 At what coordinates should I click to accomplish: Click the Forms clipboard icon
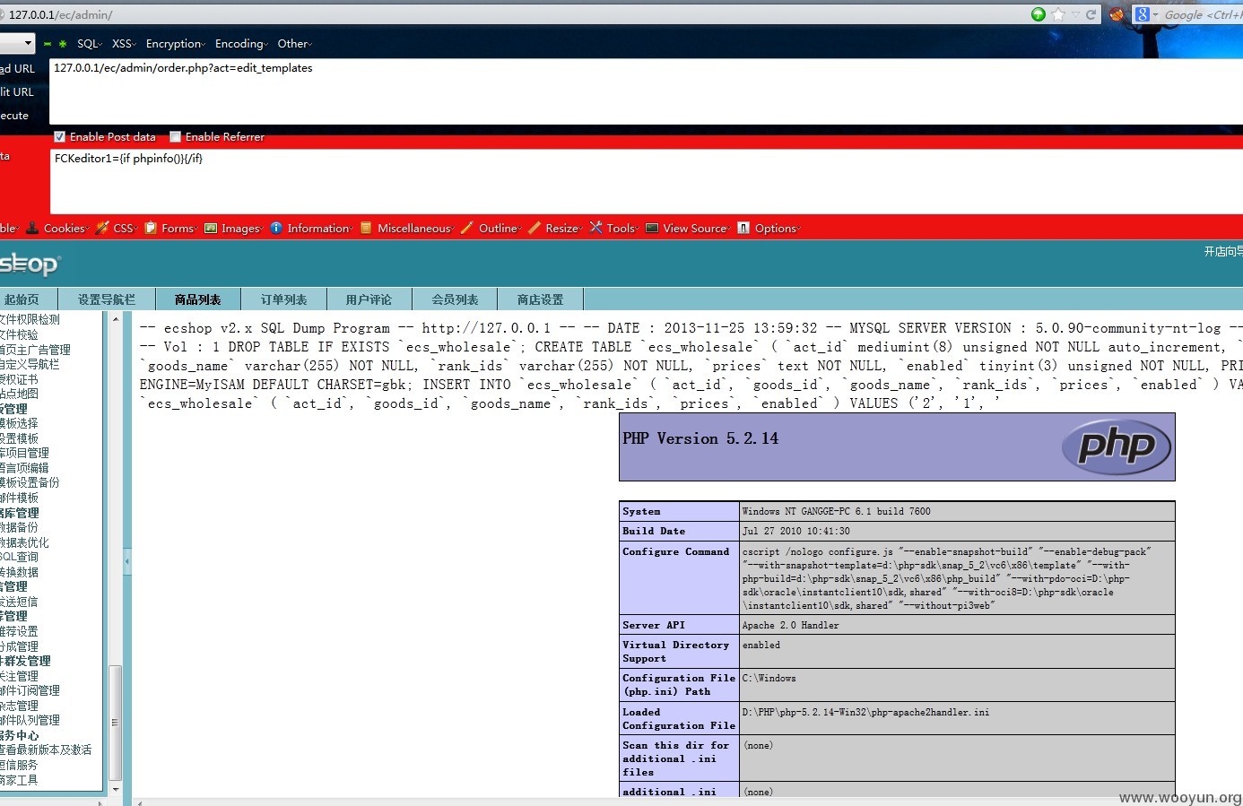point(151,228)
